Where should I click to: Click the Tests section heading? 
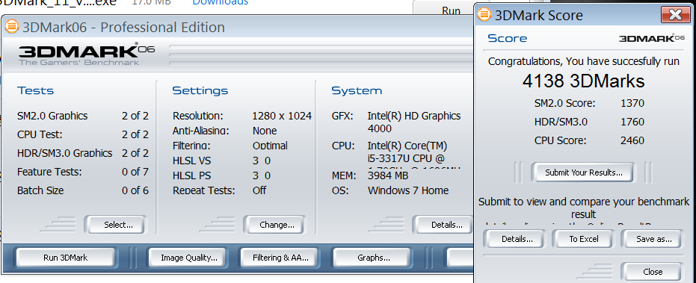click(35, 90)
